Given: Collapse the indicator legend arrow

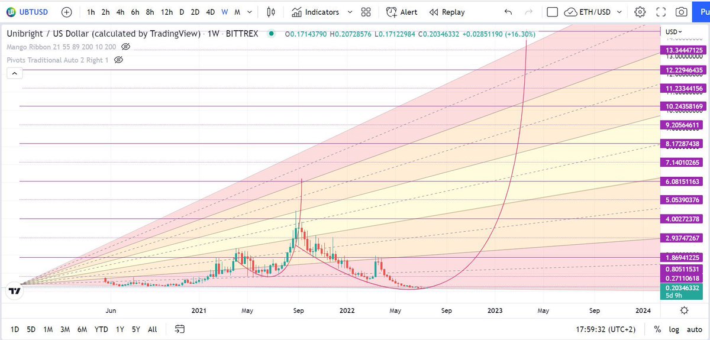Looking at the screenshot, I should tap(14, 73).
